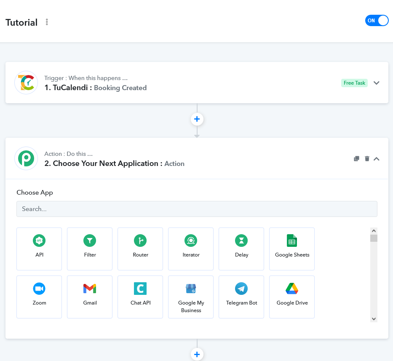The width and height of the screenshot is (393, 361).
Task: Select the API app tile
Action: pos(39,249)
